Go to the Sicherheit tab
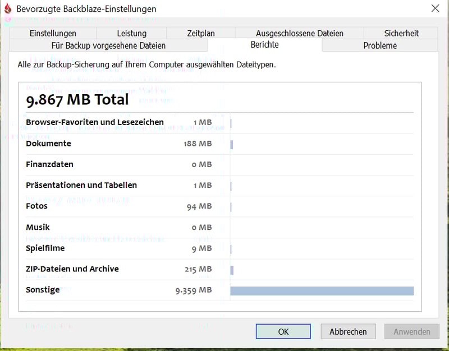This screenshot has height=351, width=449. coord(401,33)
